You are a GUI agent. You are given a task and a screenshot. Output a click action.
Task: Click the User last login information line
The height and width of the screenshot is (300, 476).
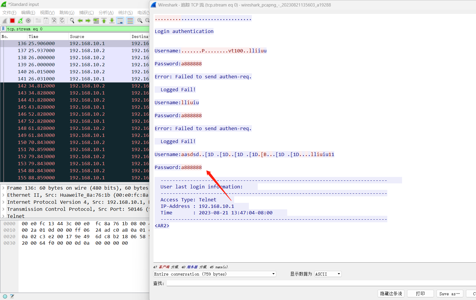(201, 187)
